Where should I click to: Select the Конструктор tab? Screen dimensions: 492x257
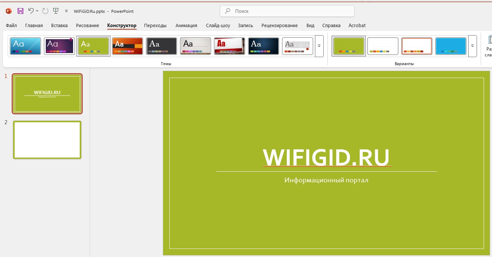[122, 26]
